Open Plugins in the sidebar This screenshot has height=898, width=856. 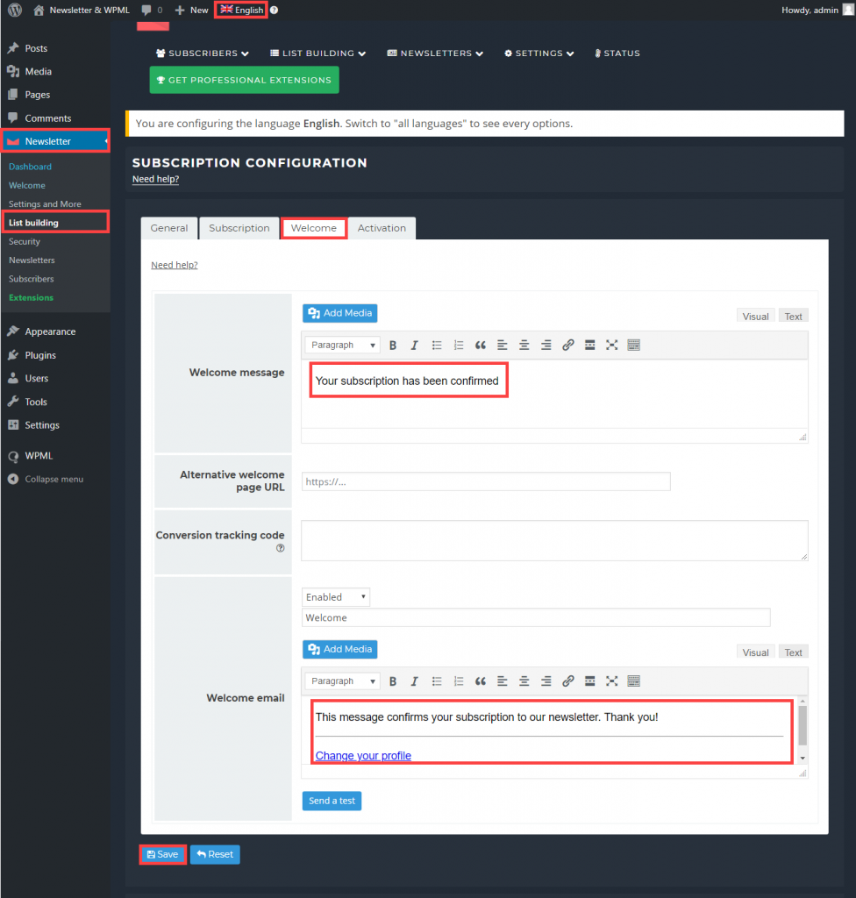tap(40, 355)
